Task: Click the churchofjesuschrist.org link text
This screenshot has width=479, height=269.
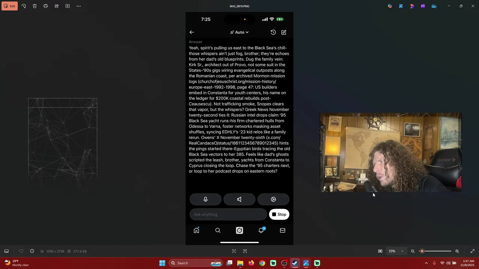Action: pos(233,84)
